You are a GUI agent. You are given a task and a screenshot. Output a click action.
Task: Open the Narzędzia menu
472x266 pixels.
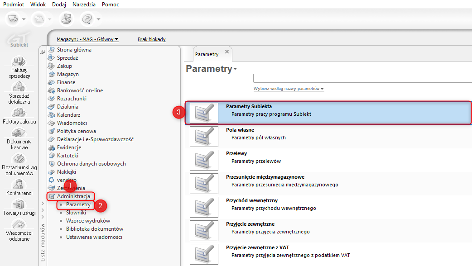[x=84, y=4]
